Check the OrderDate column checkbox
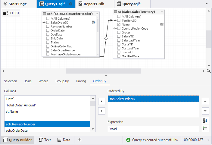212x145 pixels. (x=48, y=30)
